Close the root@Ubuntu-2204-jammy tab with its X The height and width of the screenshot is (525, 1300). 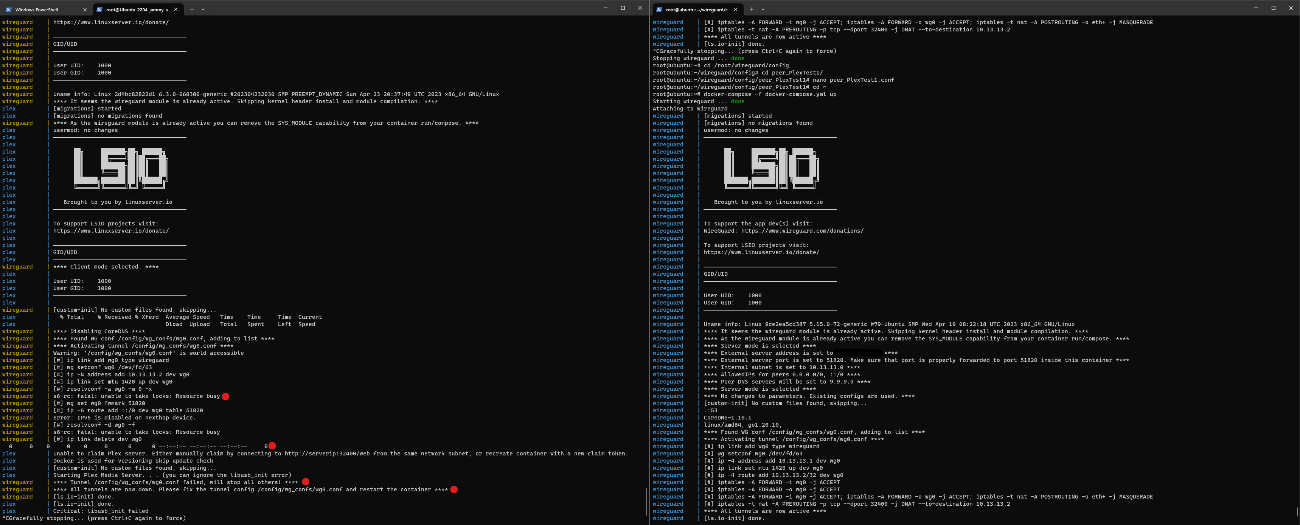point(175,9)
